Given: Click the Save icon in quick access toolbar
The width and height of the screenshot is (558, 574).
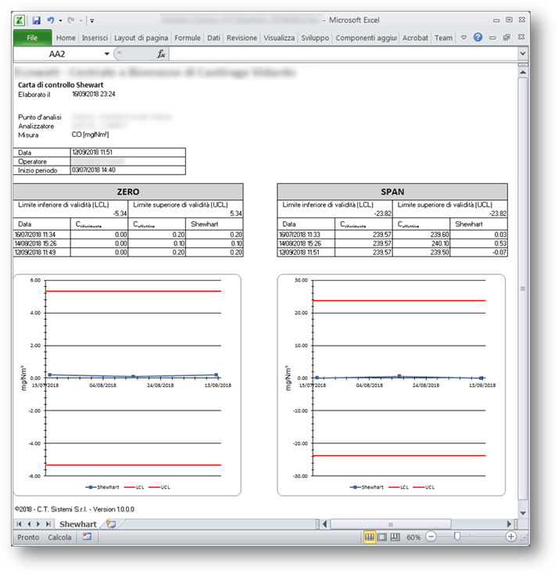Looking at the screenshot, I should click(36, 20).
